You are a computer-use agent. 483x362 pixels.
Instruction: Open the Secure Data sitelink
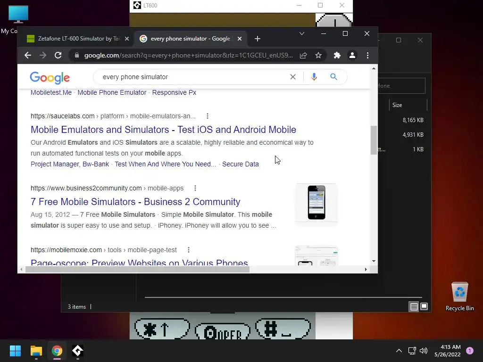pos(240,164)
